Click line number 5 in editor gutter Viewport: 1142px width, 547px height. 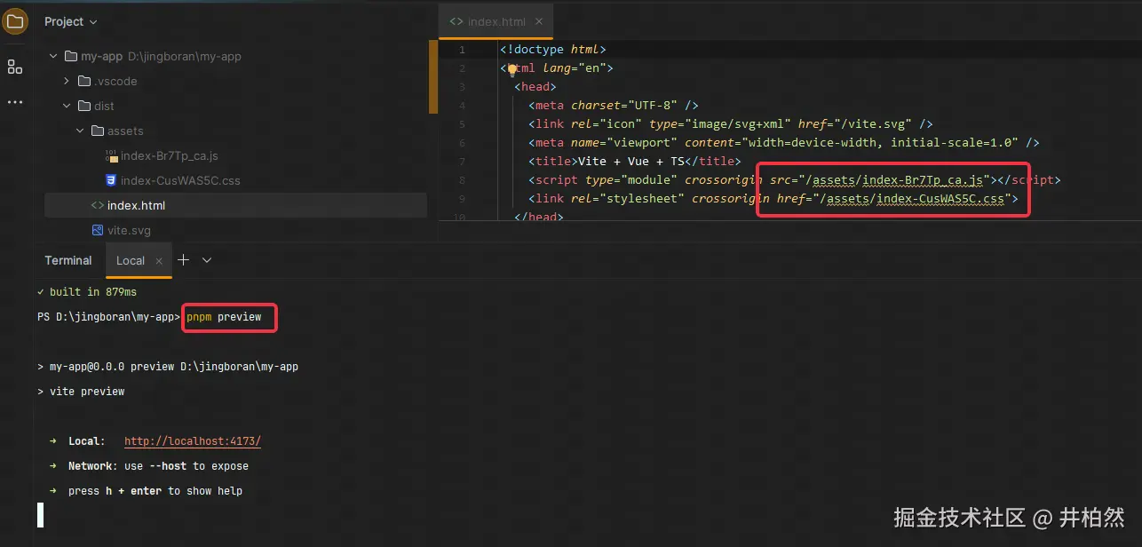point(462,124)
